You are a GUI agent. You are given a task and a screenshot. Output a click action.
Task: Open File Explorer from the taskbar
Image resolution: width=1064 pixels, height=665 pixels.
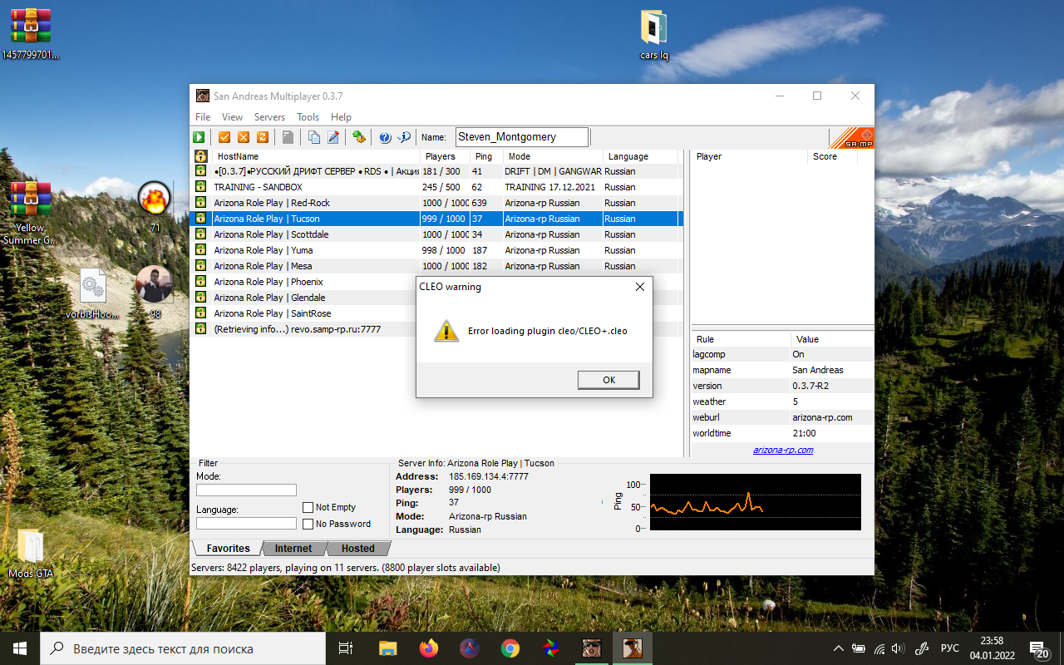click(x=388, y=648)
